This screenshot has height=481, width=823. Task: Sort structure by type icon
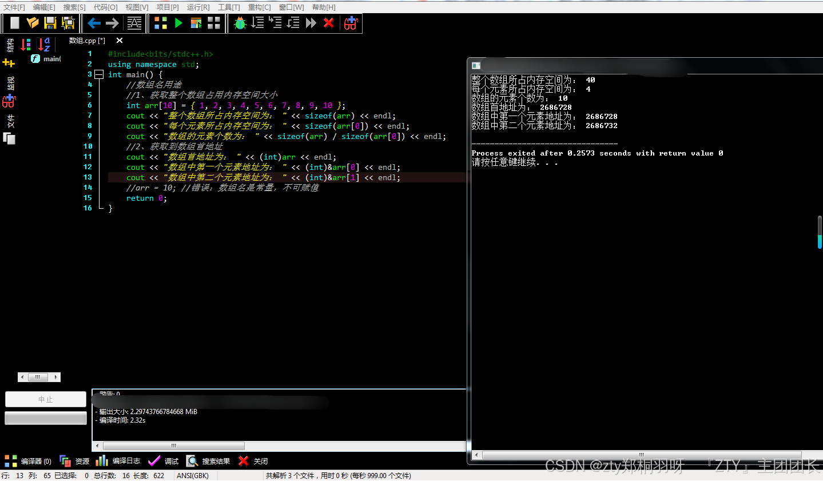(x=26, y=45)
